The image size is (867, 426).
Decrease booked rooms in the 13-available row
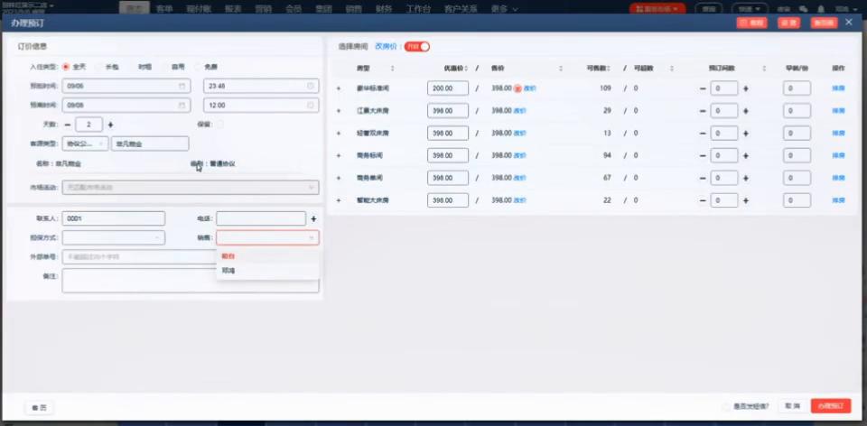point(703,134)
